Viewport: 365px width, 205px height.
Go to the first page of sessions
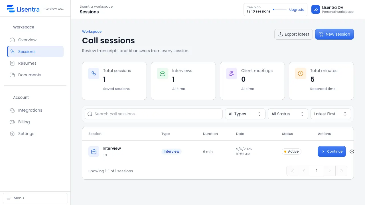pyautogui.click(x=292, y=171)
